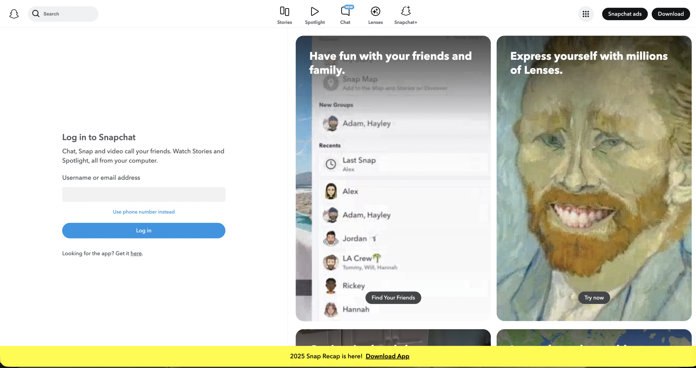Viewport: 696px width, 368px height.
Task: Click the 'Recents' section label
Action: [330, 145]
